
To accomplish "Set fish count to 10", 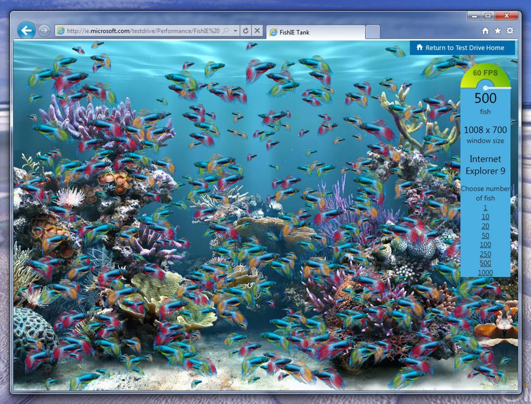I will pyautogui.click(x=485, y=217).
